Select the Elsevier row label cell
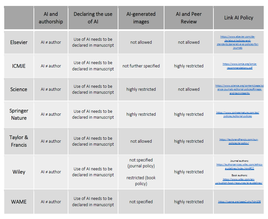Image resolution: width=268 pixels, height=219 pixels. pyautogui.click(x=19, y=42)
